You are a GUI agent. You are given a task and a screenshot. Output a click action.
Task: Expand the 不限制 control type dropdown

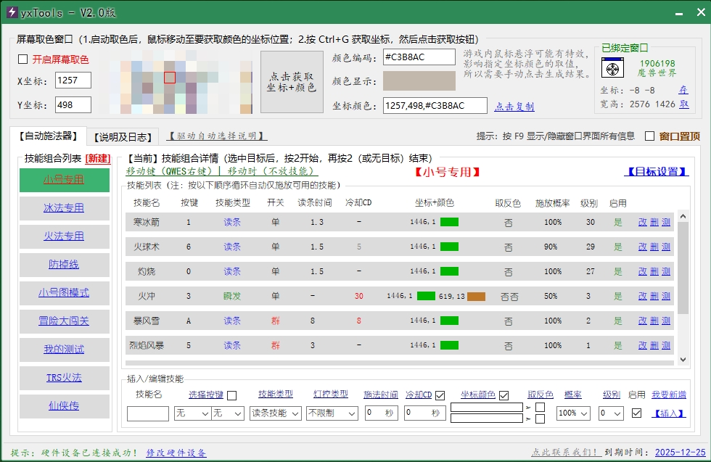332,413
